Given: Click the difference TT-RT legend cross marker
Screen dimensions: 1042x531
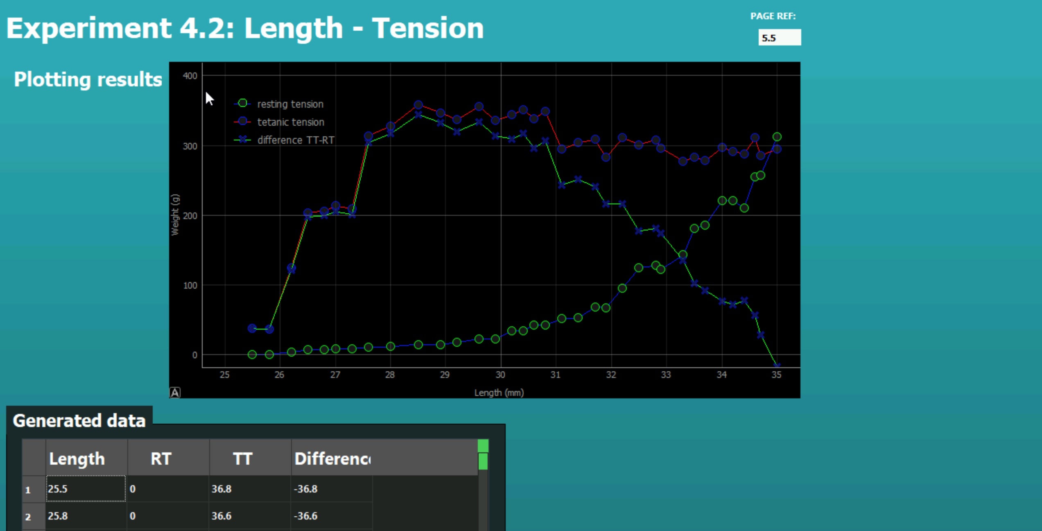Looking at the screenshot, I should pos(243,140).
